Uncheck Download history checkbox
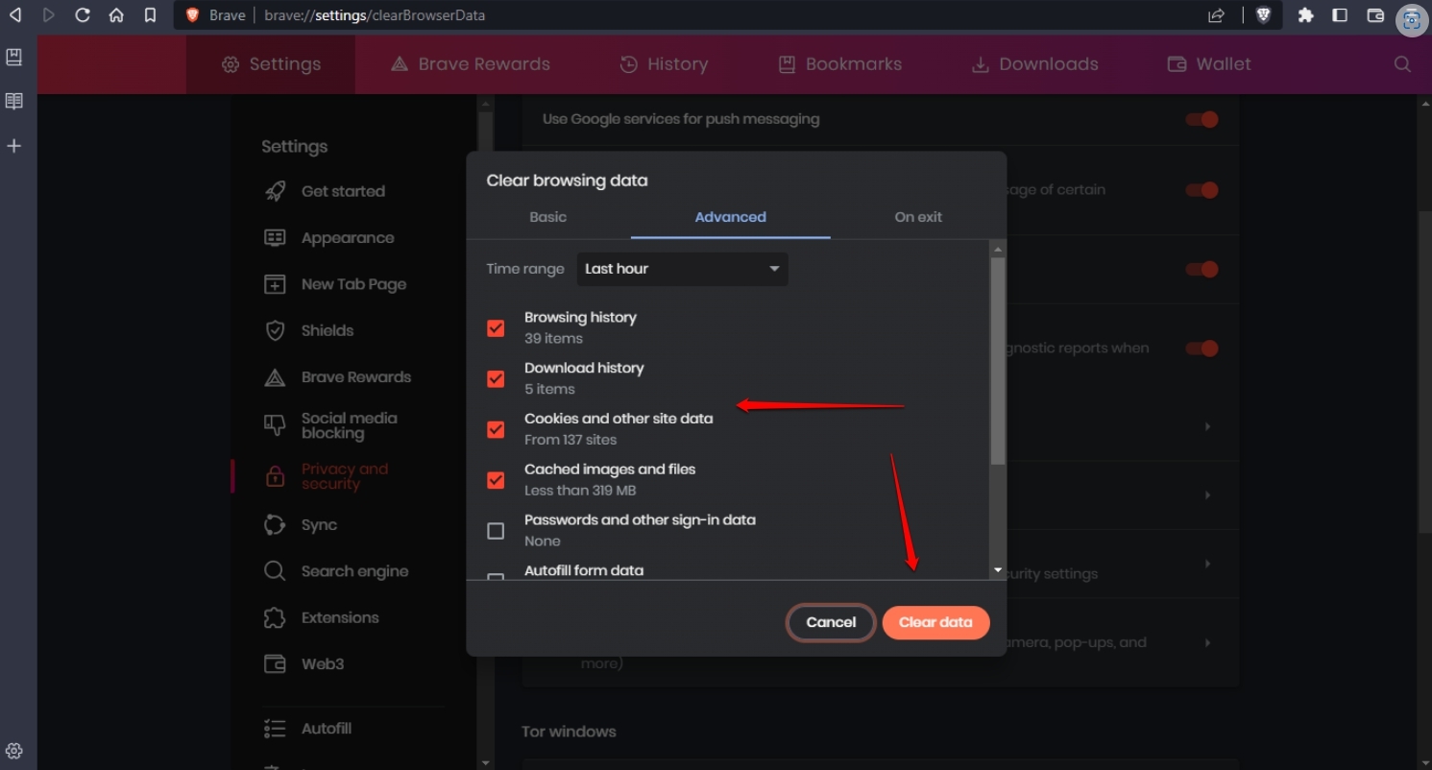 (x=496, y=379)
